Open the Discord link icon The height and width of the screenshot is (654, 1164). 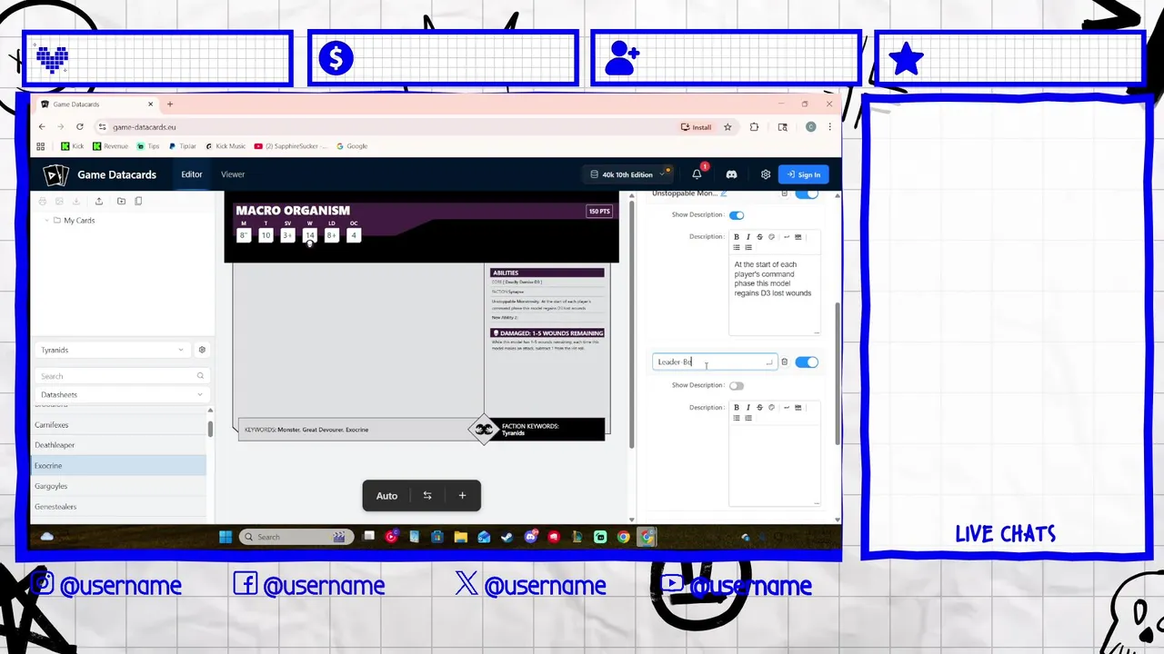pos(731,174)
